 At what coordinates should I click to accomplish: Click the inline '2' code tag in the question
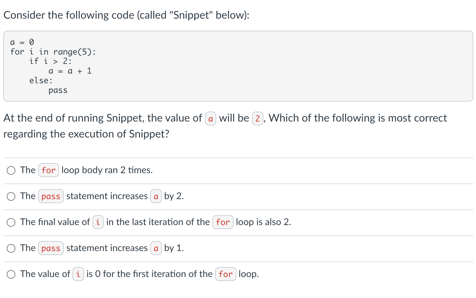click(258, 119)
